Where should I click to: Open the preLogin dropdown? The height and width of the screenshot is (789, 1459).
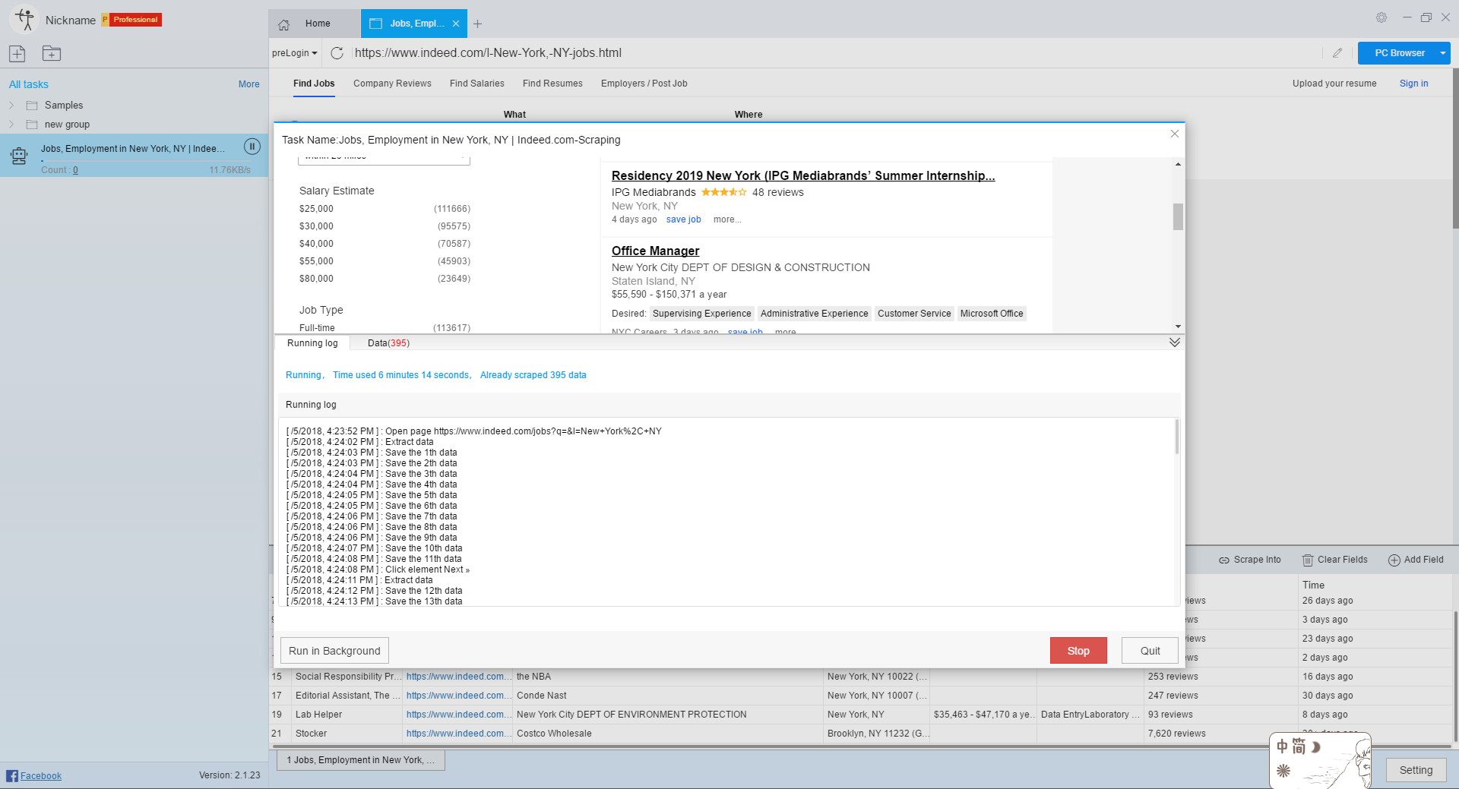[295, 53]
